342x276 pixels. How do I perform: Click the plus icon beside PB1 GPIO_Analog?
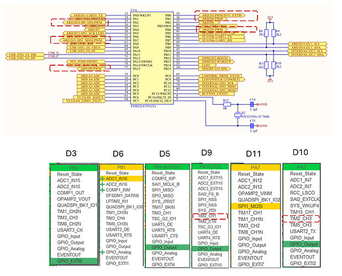click(103, 251)
